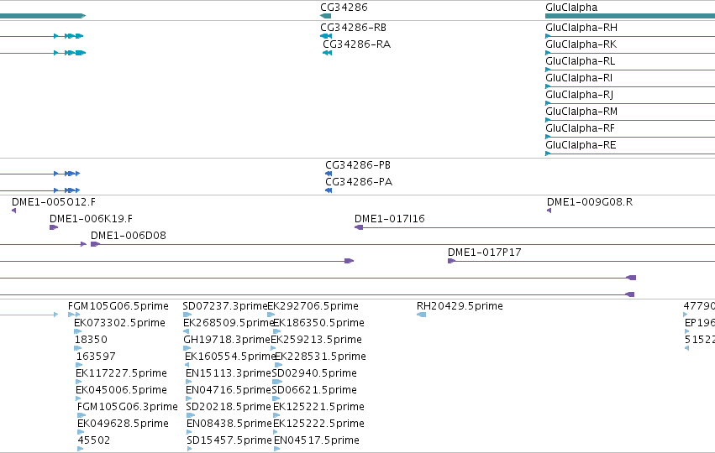Select EST EK045006.5prime
The width and height of the screenshot is (715, 453).
point(121,390)
